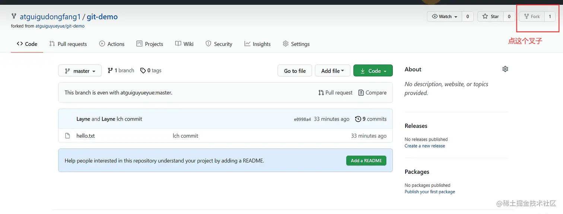Open the hello.txt lch commit message
This screenshot has height=214, width=563.
[185, 136]
